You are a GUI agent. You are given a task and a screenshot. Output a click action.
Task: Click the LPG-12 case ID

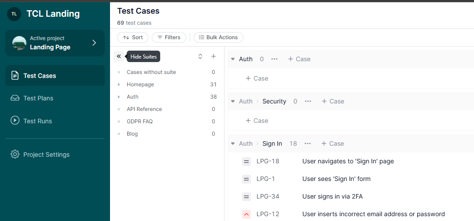268,214
